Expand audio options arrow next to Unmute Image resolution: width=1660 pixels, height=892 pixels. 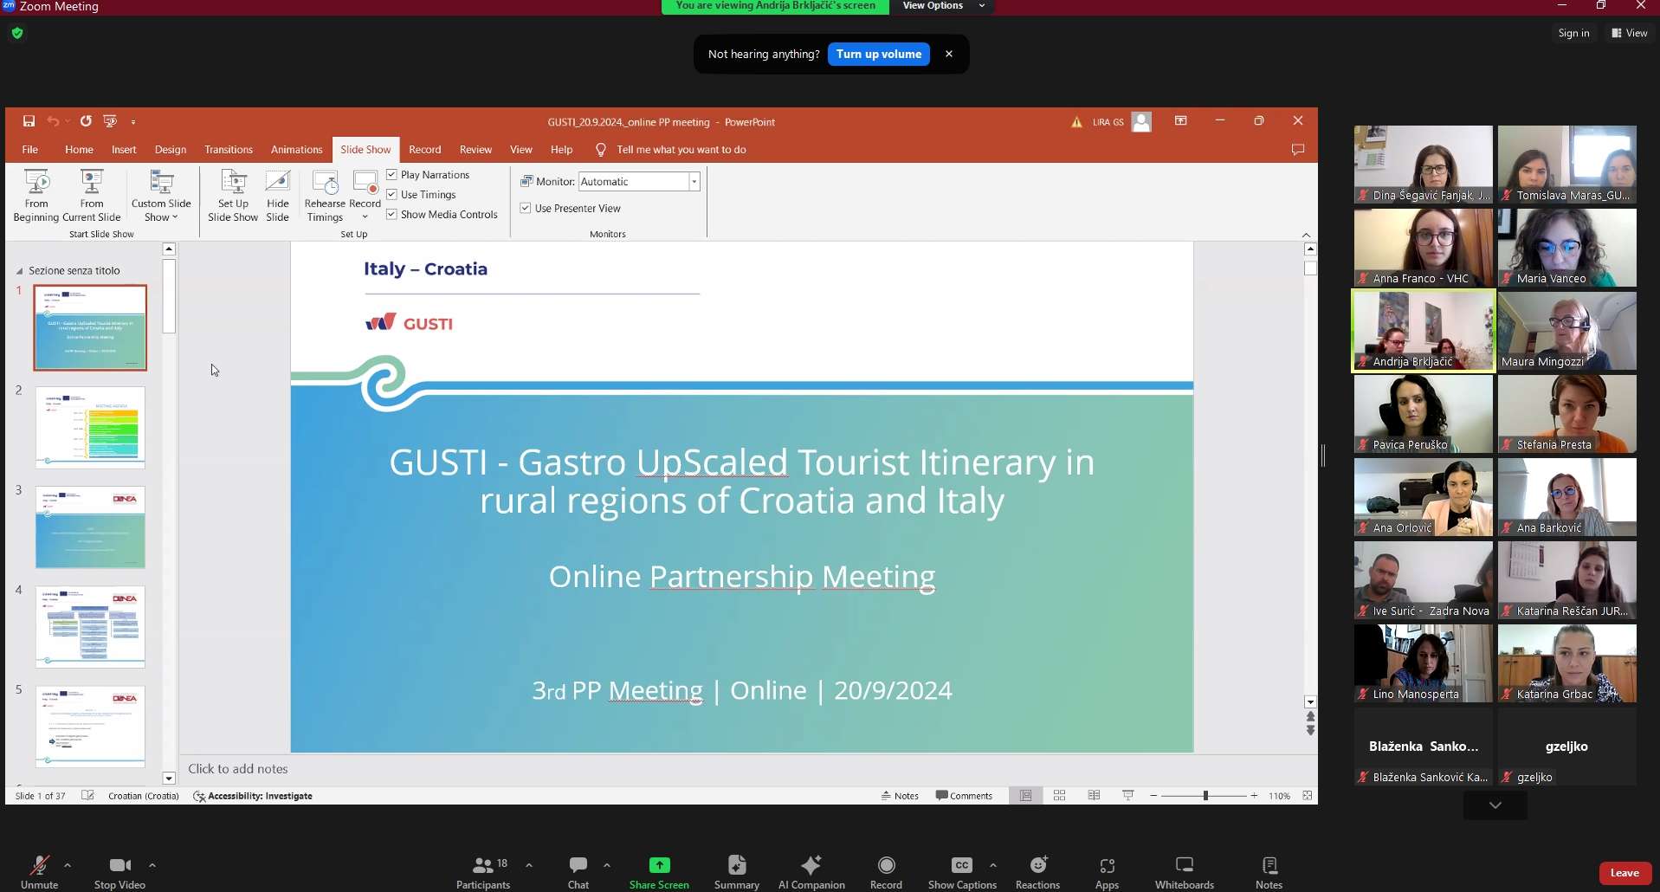point(68,865)
